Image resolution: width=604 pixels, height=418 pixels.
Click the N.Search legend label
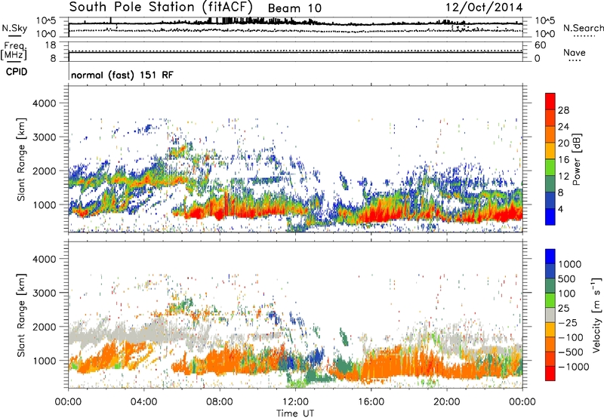coord(583,28)
